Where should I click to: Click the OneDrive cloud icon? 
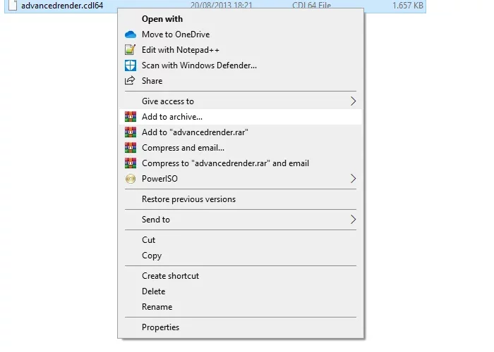tap(131, 34)
